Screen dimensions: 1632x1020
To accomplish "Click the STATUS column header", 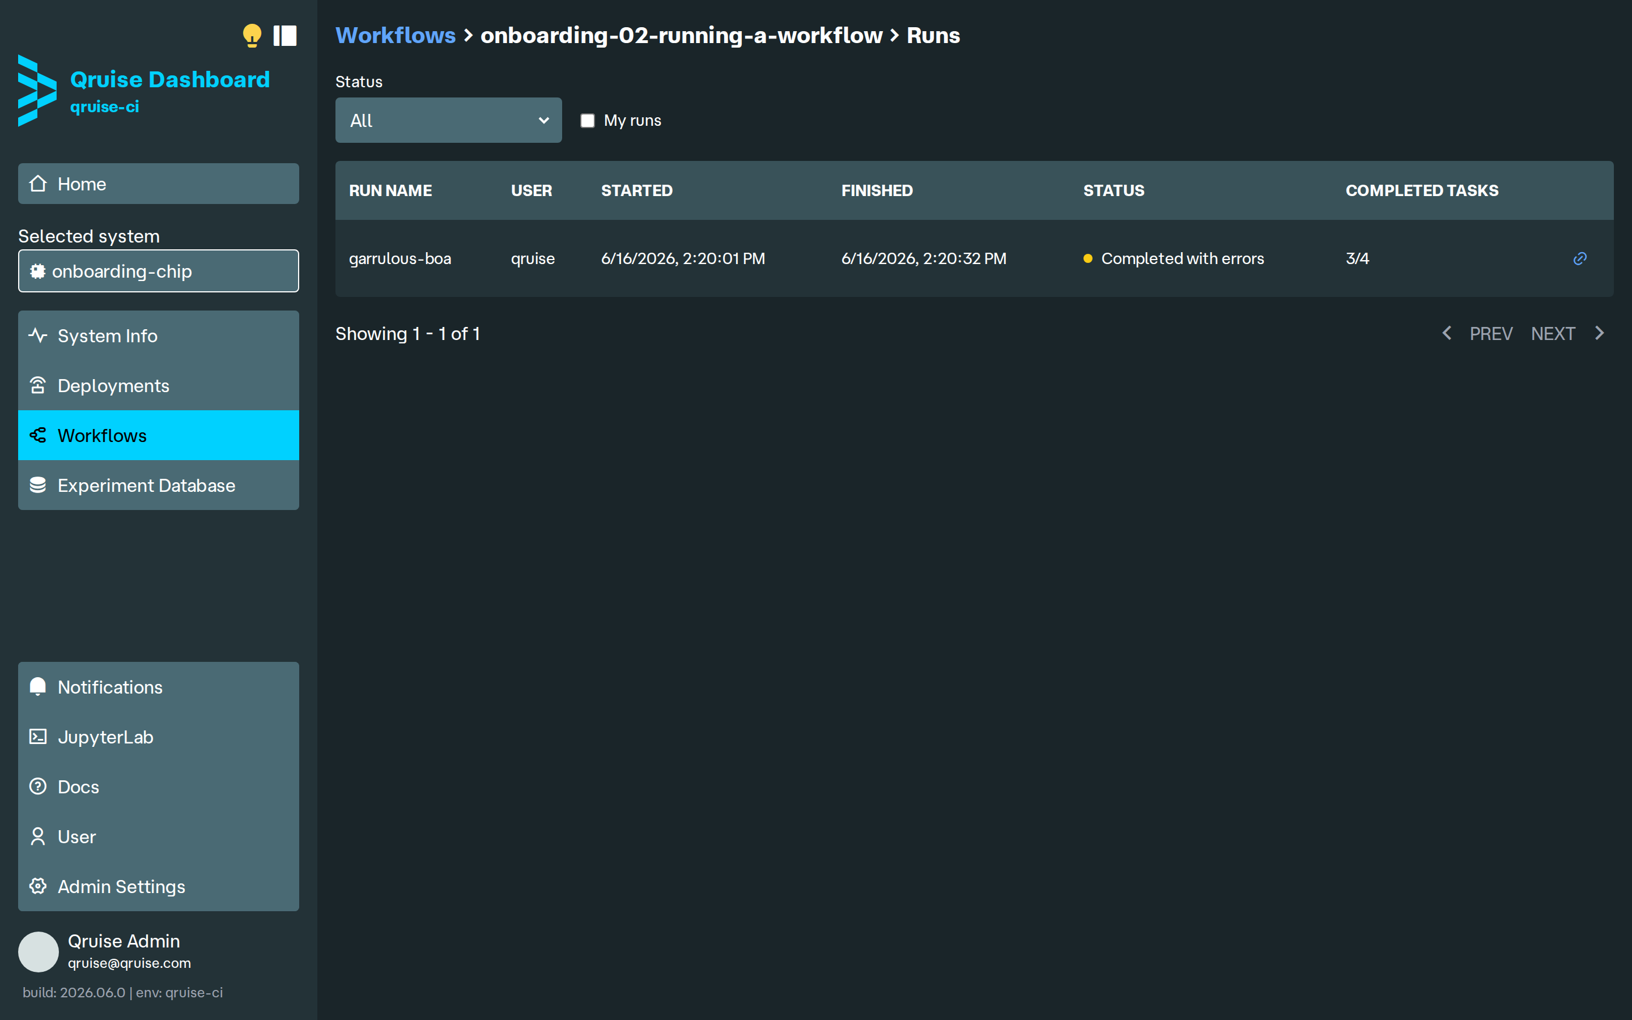I will 1113,190.
